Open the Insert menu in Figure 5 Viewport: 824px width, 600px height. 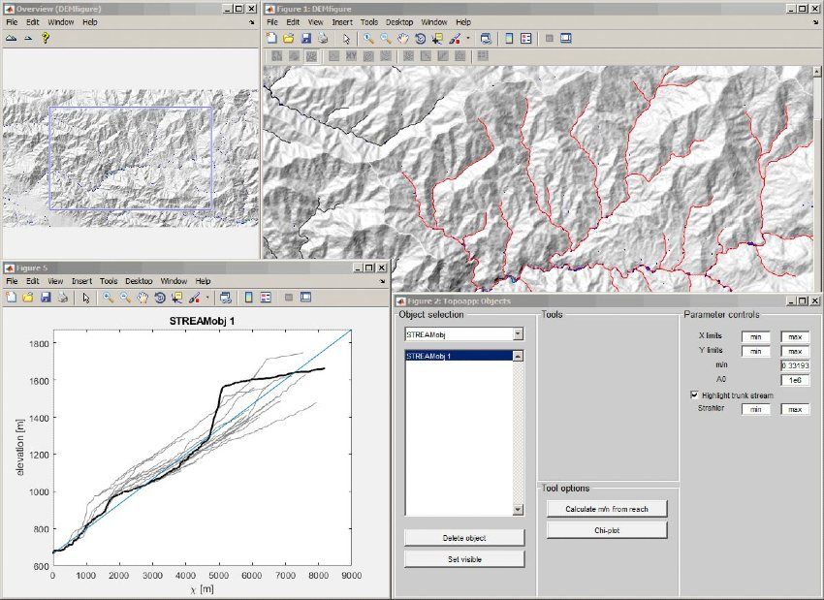click(x=81, y=281)
